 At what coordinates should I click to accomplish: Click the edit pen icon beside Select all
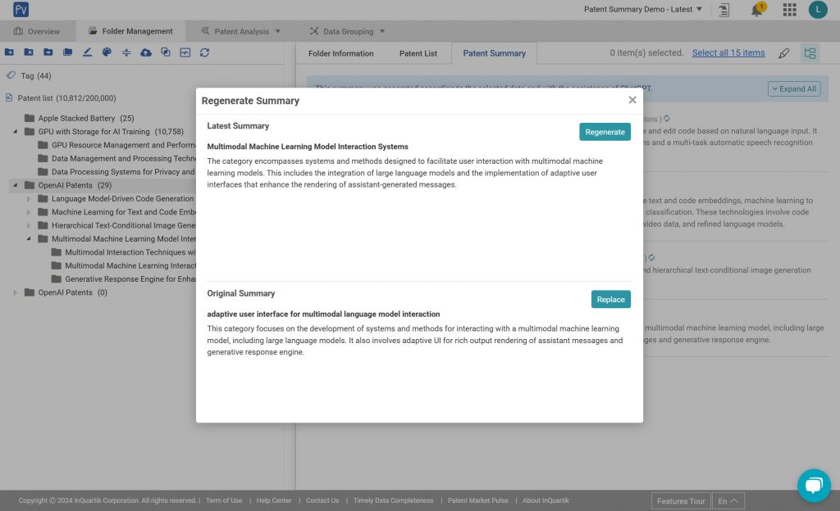[783, 53]
